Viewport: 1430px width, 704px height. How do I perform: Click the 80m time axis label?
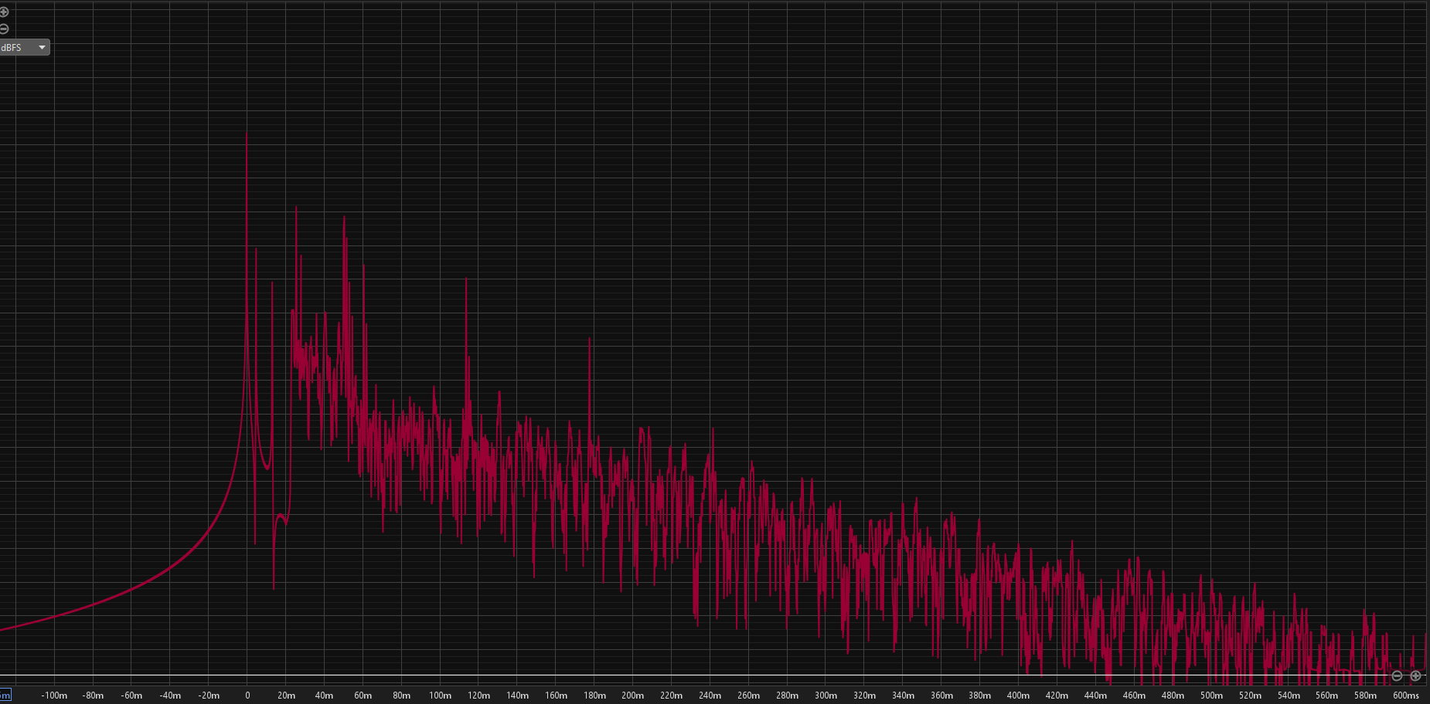point(402,696)
